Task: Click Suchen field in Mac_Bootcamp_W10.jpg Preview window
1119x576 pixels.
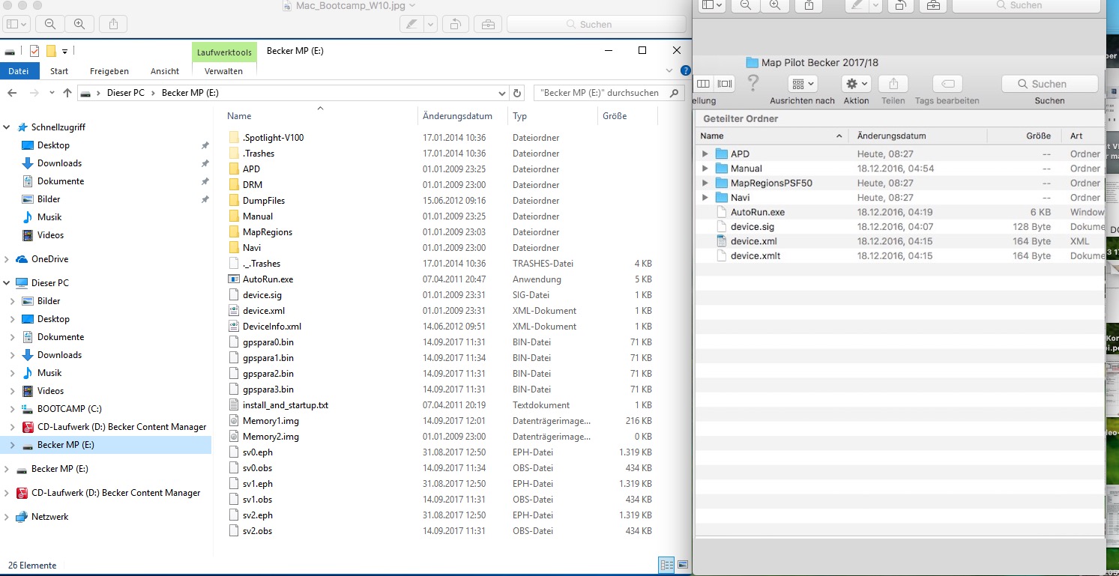Action: 596,24
